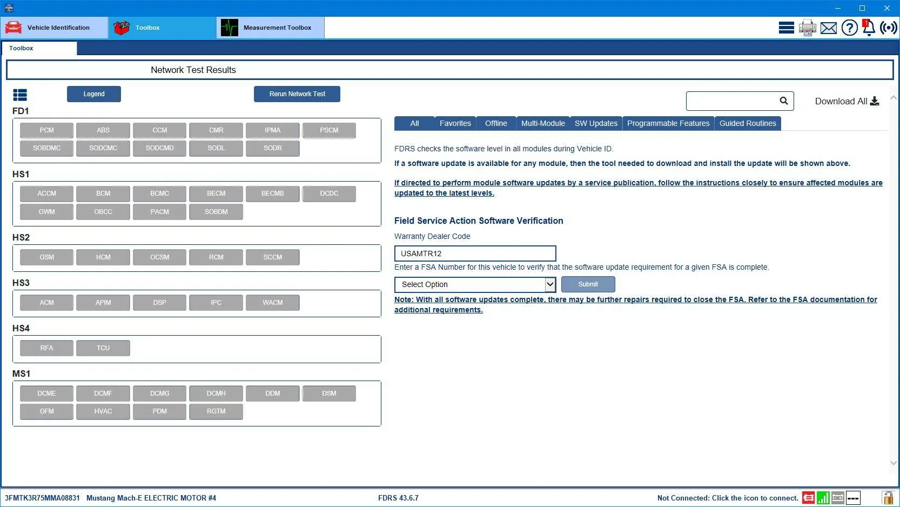This screenshot has width=900, height=507.
Task: Open the Favorites filter tab
Action: tap(455, 123)
